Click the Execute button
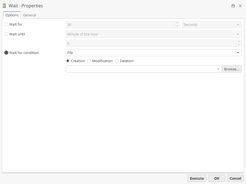246x184 pixels. click(x=197, y=178)
